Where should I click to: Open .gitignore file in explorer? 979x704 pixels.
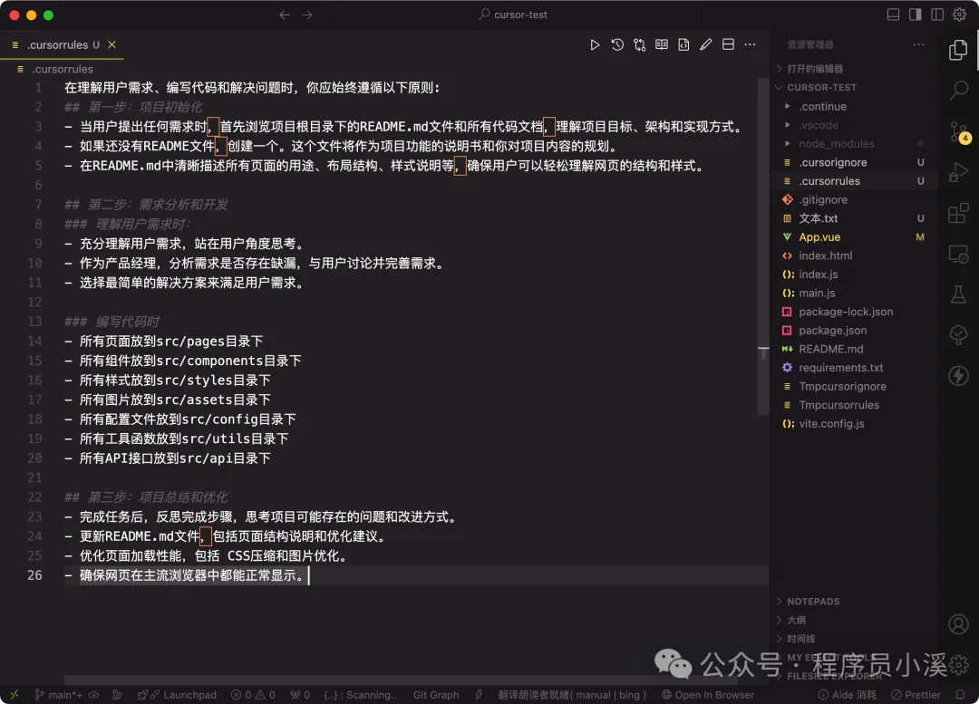click(x=852, y=200)
